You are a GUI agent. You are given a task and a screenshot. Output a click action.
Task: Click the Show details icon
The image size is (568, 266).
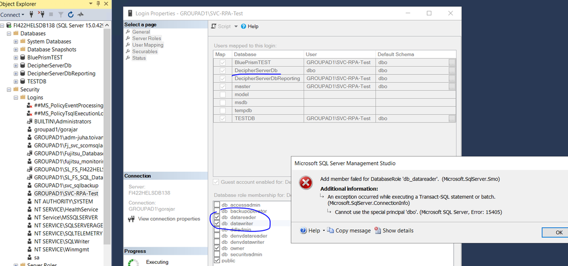point(378,231)
